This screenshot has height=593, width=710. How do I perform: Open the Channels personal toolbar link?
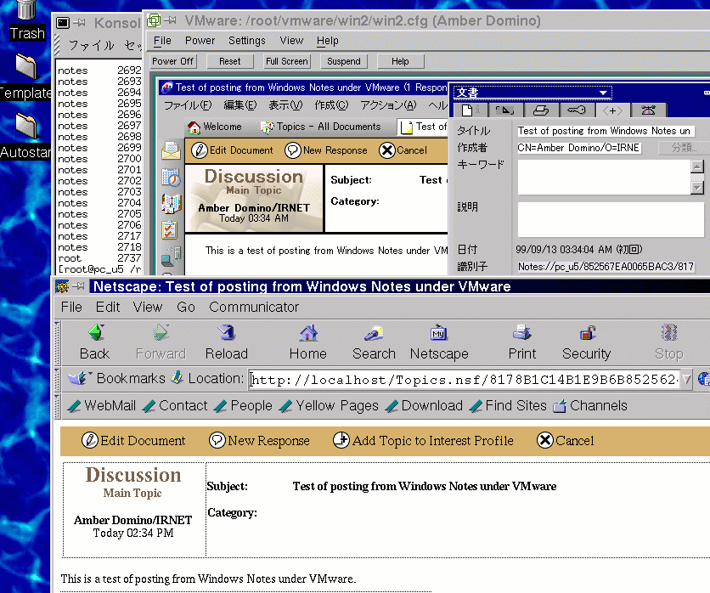tap(590, 406)
